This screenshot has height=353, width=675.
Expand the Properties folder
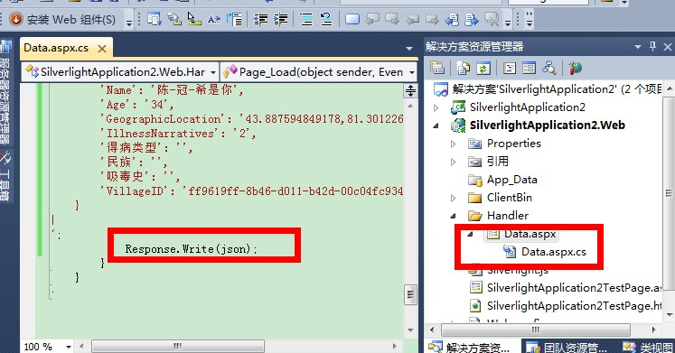coord(453,144)
